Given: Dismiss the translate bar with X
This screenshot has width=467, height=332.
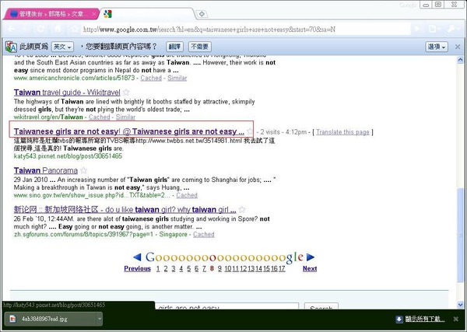Looking at the screenshot, I should tap(458, 47).
